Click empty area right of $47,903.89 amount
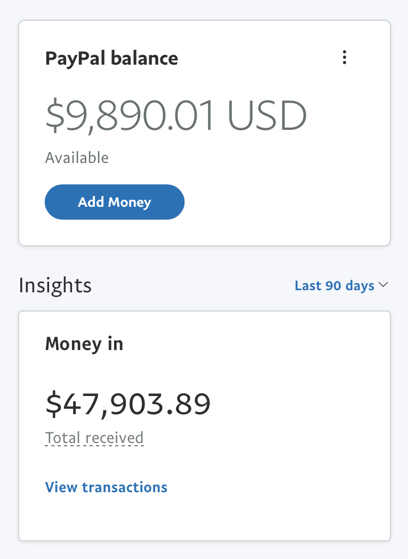 point(299,404)
